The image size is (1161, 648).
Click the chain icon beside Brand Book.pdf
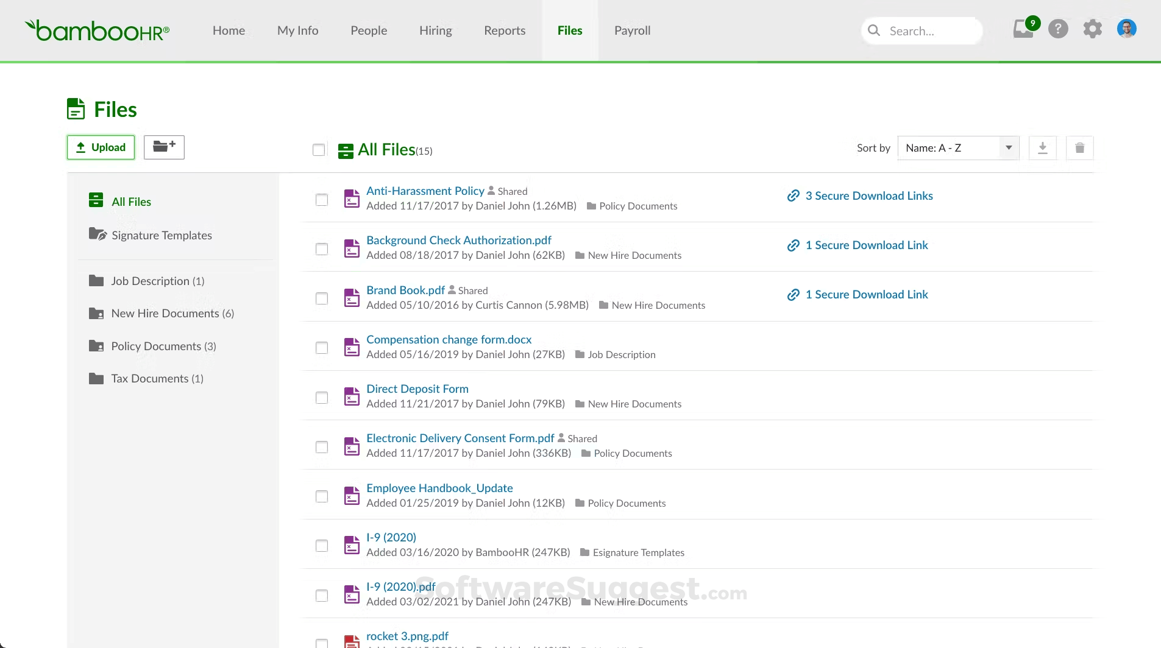click(794, 295)
